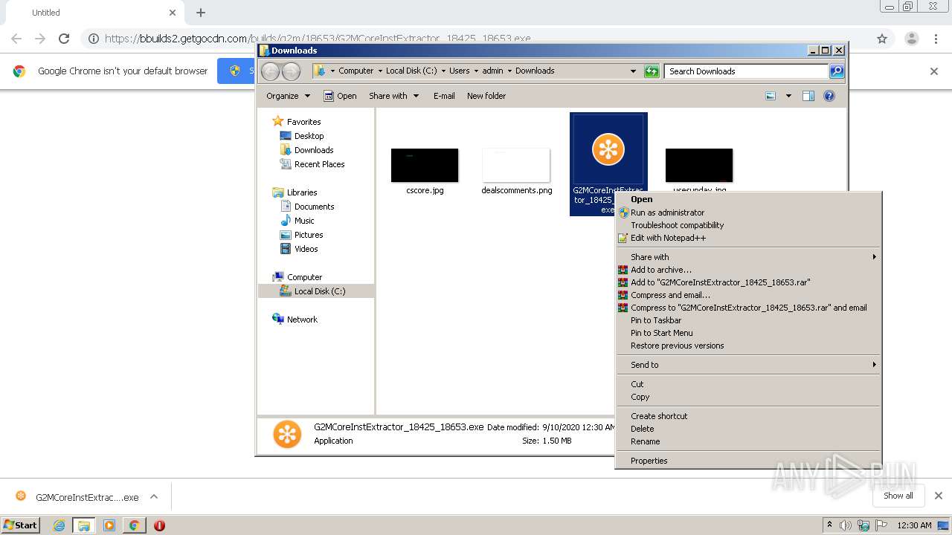Expand the Share with submenu

(x=748, y=257)
